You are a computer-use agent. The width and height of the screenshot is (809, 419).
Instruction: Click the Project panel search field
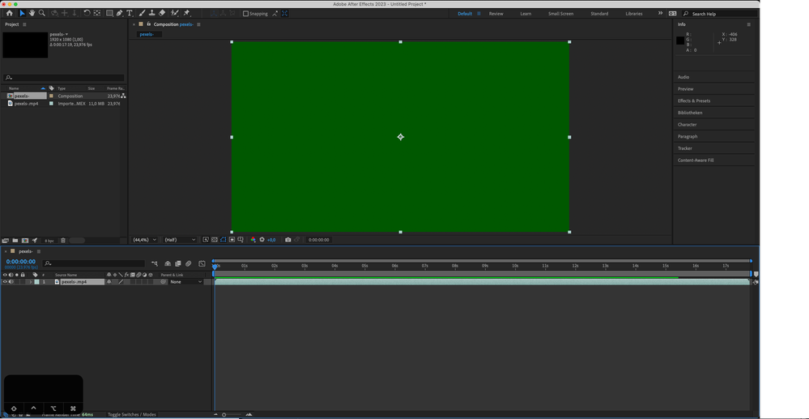point(64,78)
